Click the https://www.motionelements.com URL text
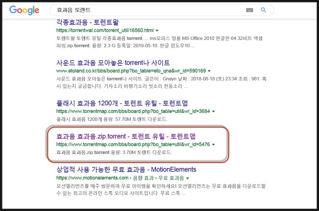Viewport: 319px width, 211px height. pyautogui.click(x=92, y=178)
